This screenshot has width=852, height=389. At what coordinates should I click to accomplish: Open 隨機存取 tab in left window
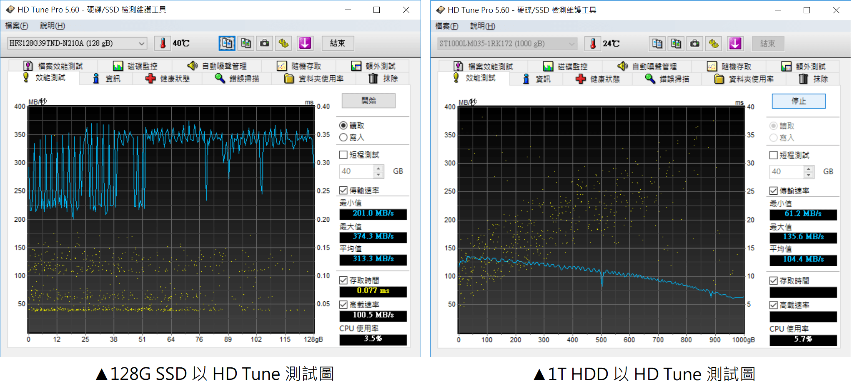pyautogui.click(x=299, y=66)
